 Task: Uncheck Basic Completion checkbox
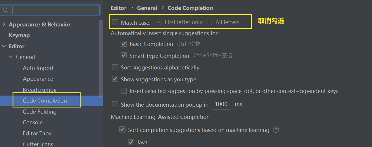[124, 44]
